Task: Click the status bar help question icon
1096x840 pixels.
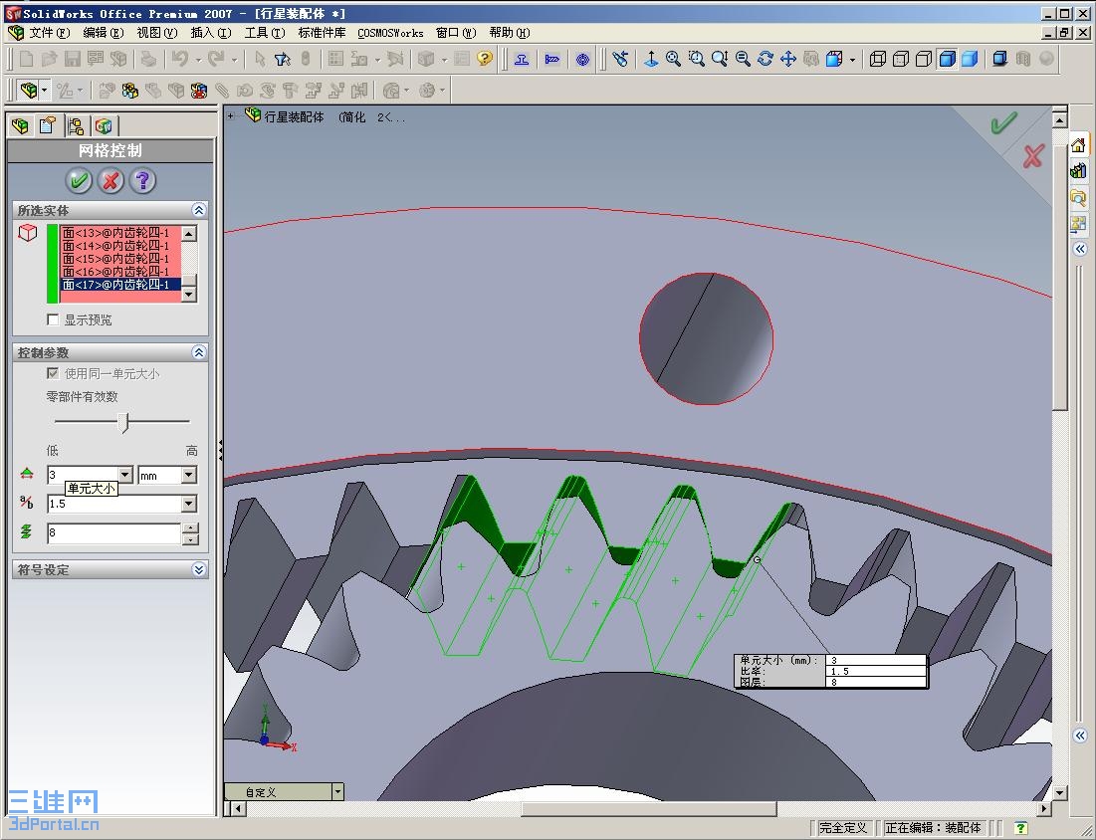Action: pyautogui.click(x=1021, y=827)
